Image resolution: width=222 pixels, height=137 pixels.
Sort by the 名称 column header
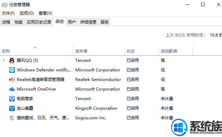(37, 51)
